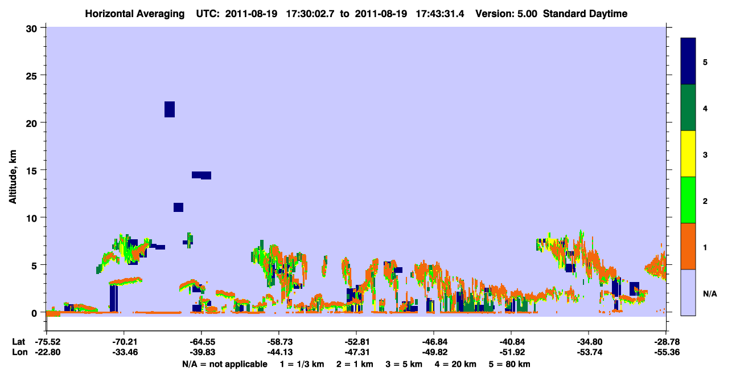Click the '1 = 1/3 km' legend text
The image size is (740, 380).
302,364
